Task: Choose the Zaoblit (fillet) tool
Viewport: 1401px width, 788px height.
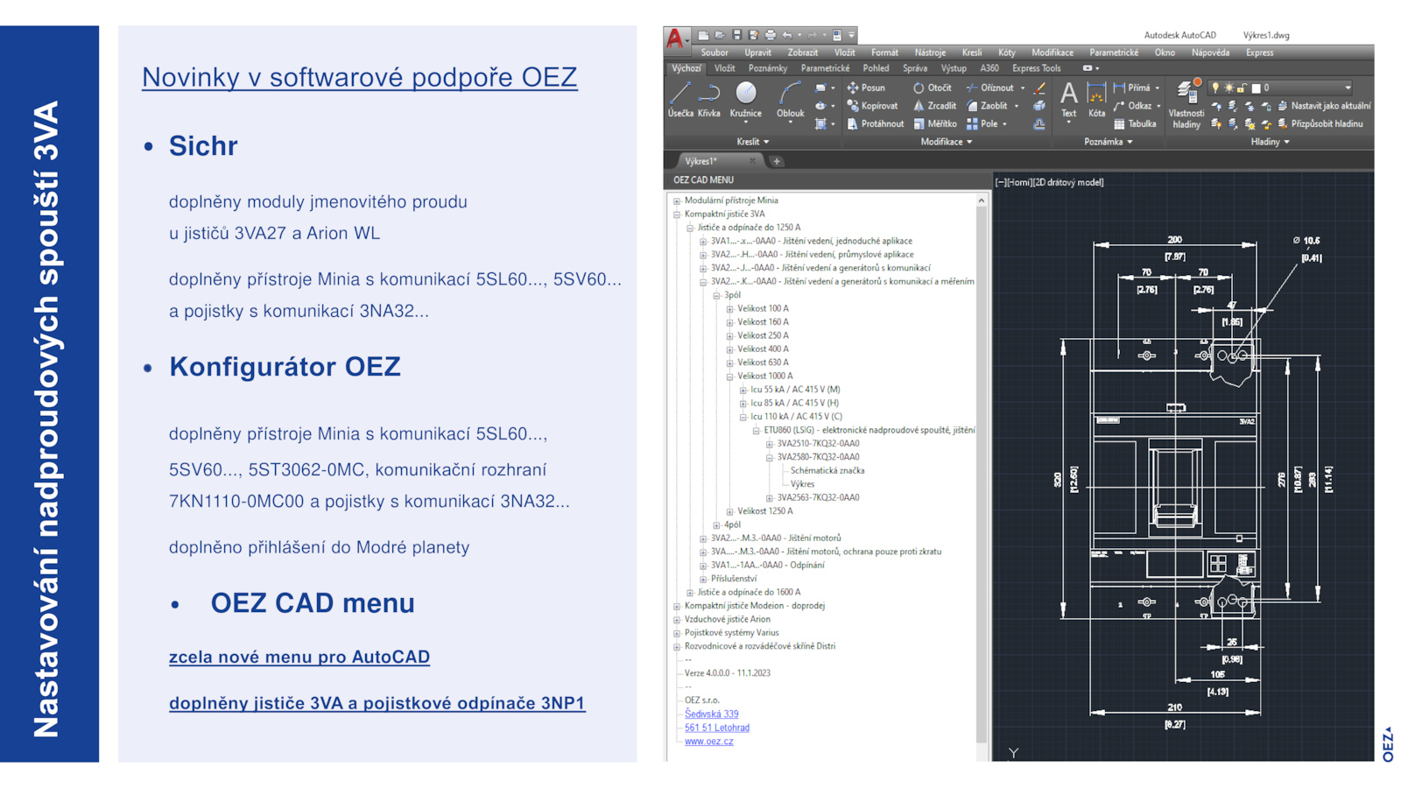Action: [x=987, y=106]
